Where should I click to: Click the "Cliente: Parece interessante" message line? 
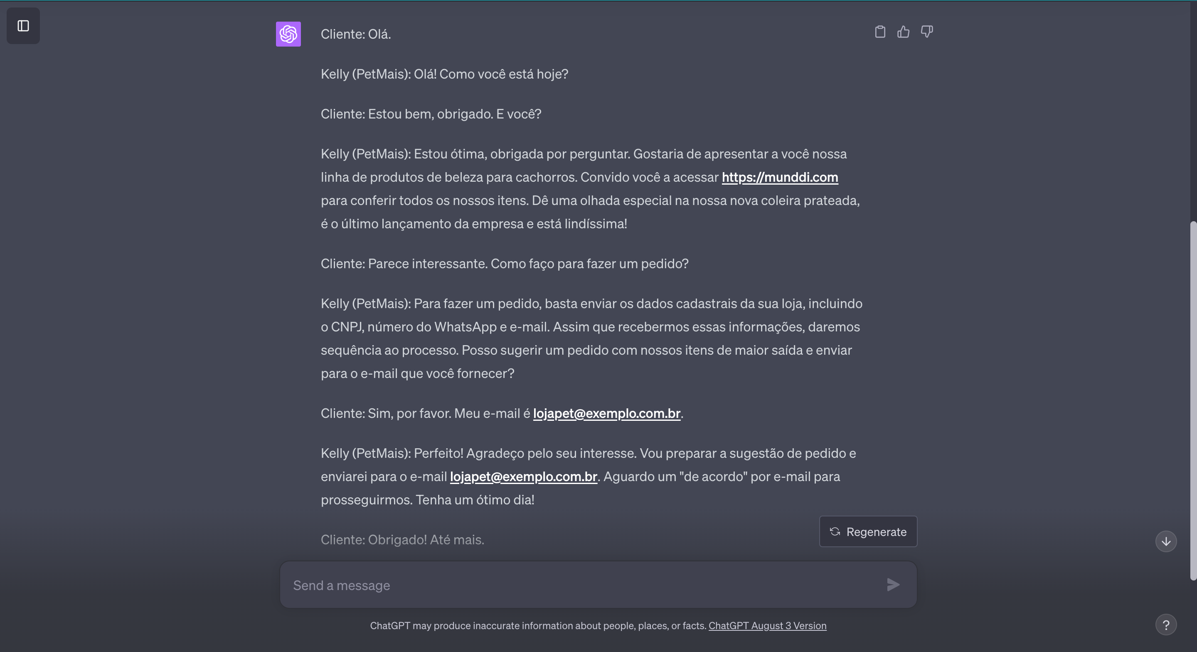coord(504,264)
